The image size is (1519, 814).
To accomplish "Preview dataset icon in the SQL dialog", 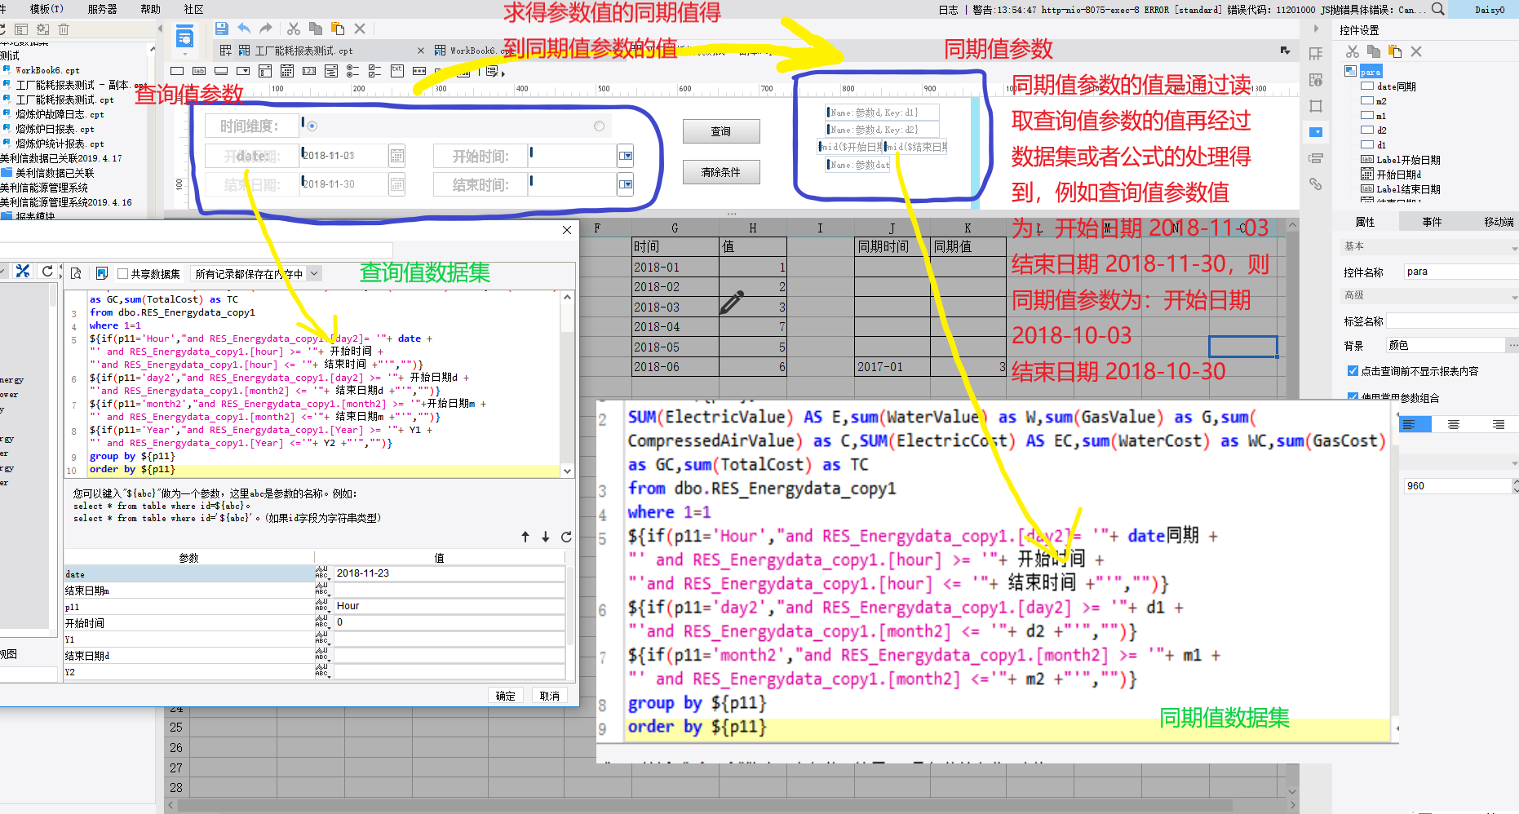I will 76,273.
